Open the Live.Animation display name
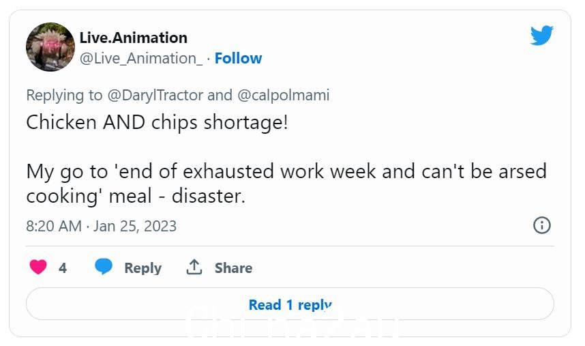 tap(133, 38)
